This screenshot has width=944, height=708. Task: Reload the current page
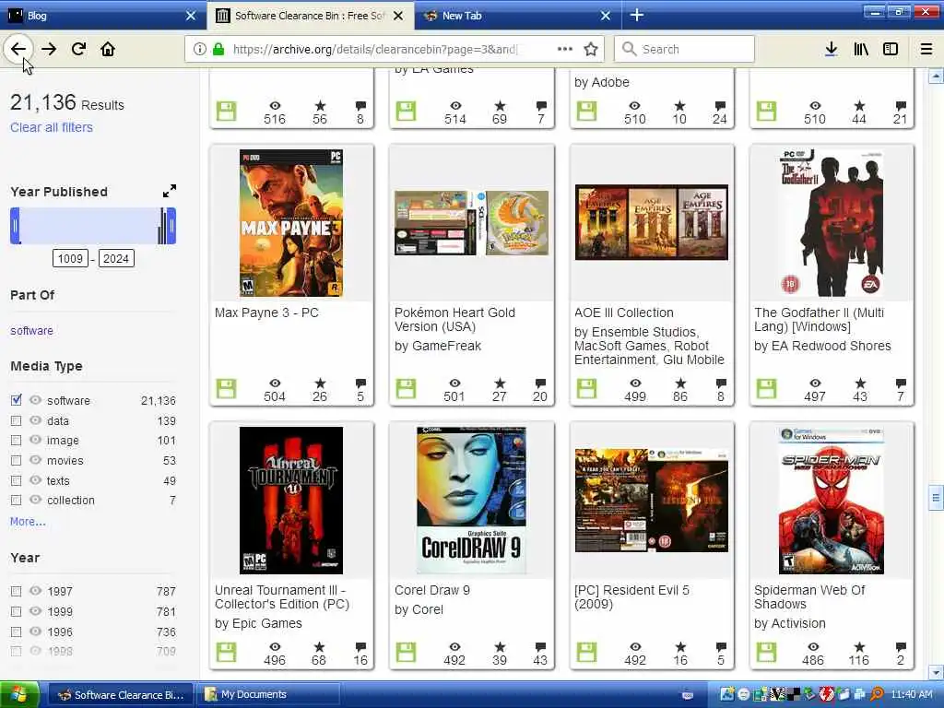coord(78,49)
